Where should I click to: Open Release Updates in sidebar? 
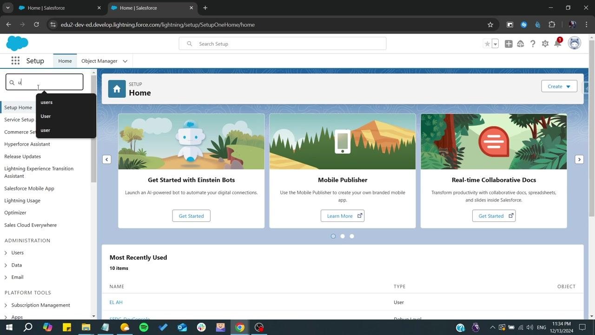click(22, 156)
